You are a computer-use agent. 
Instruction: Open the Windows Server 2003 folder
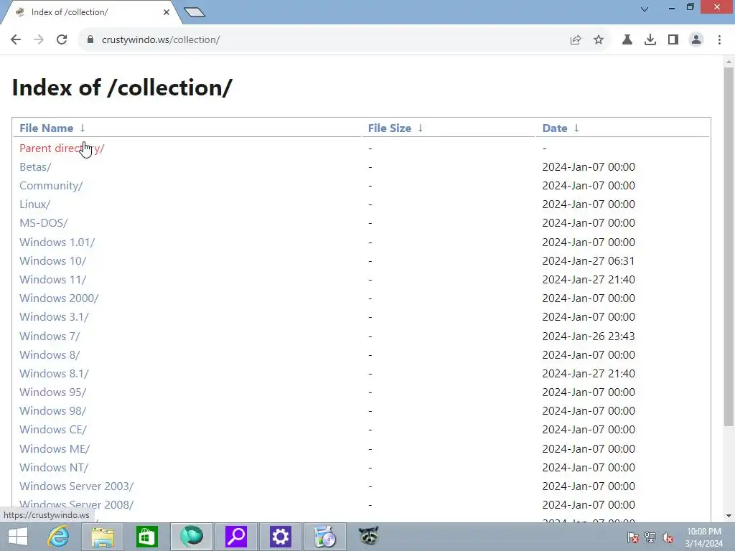[76, 487]
